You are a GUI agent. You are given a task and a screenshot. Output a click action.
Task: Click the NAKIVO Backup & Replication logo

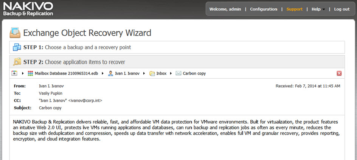[28, 9]
